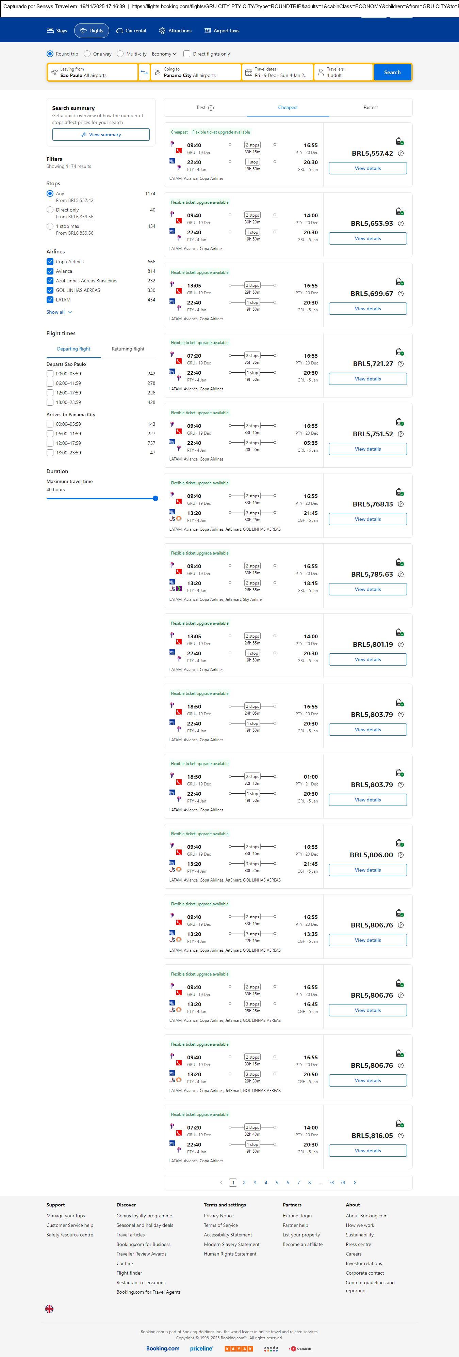Click the swap origin and destination arrows icon
Screen dimensions: 459x1357
[x=144, y=72]
